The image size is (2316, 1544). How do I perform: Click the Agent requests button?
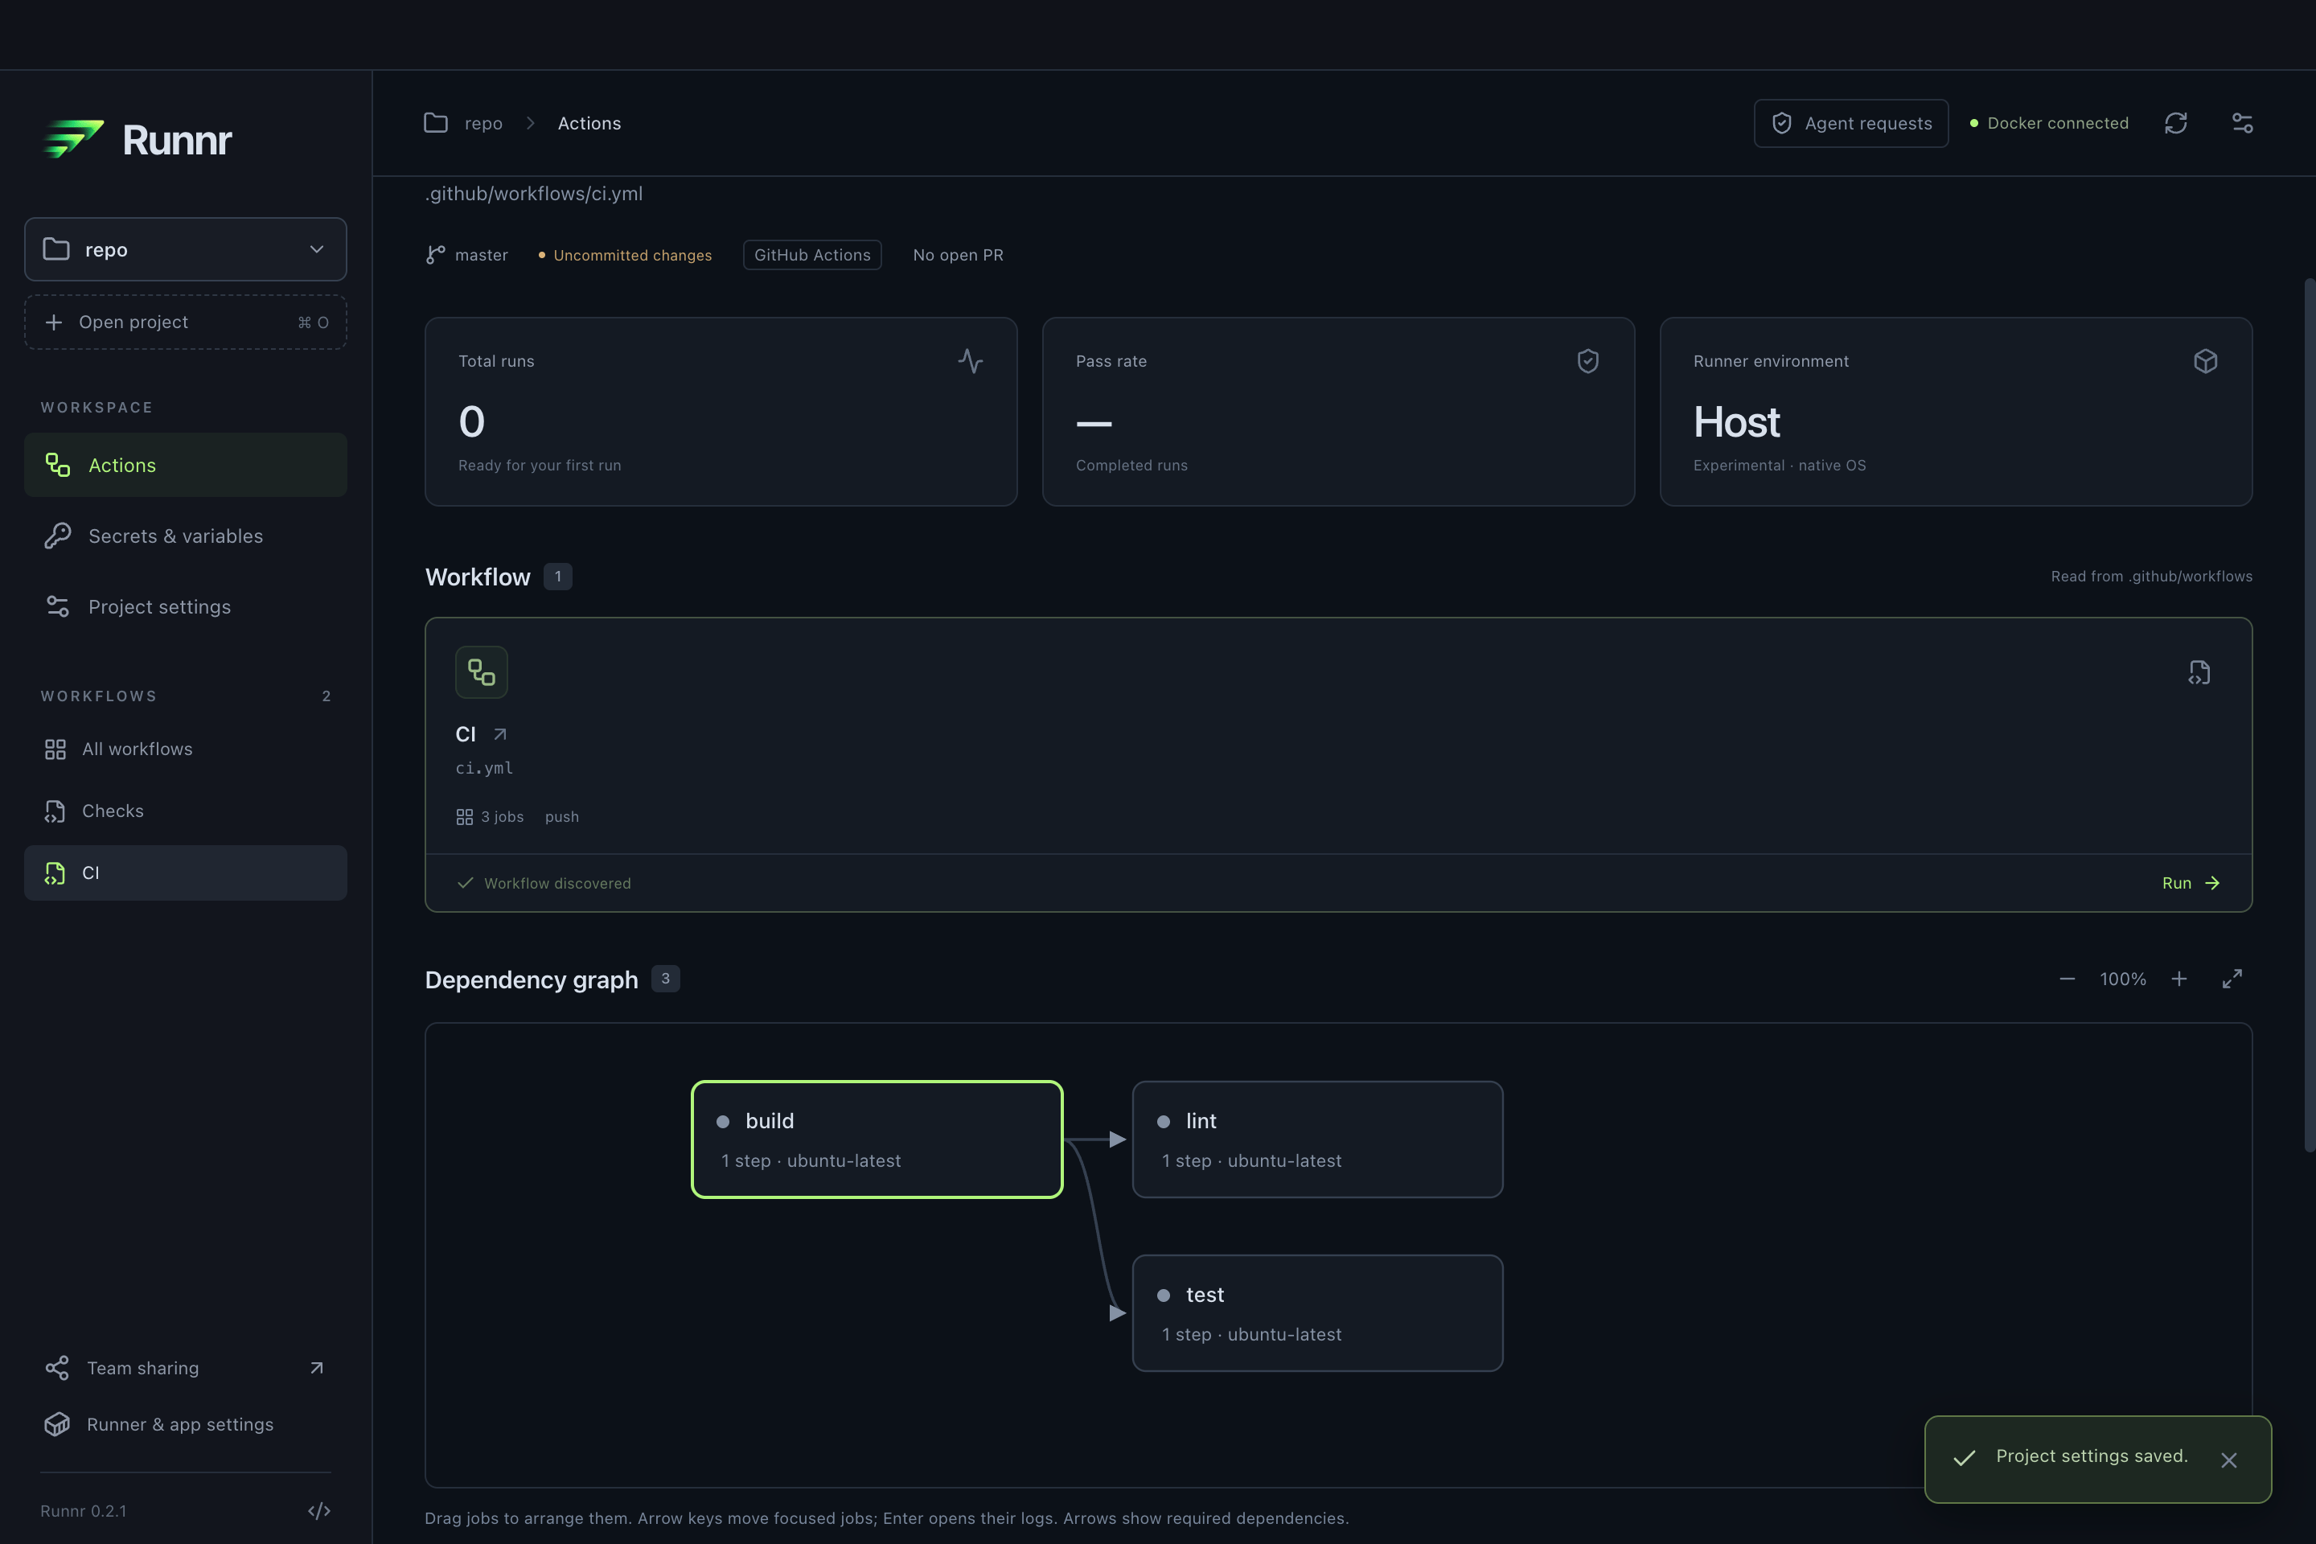click(1850, 123)
